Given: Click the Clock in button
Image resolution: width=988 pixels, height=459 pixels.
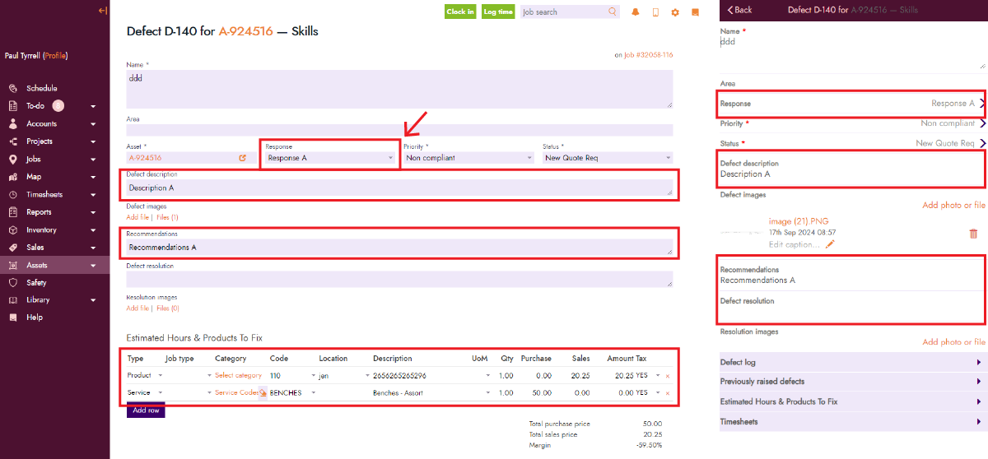Looking at the screenshot, I should 460,12.
